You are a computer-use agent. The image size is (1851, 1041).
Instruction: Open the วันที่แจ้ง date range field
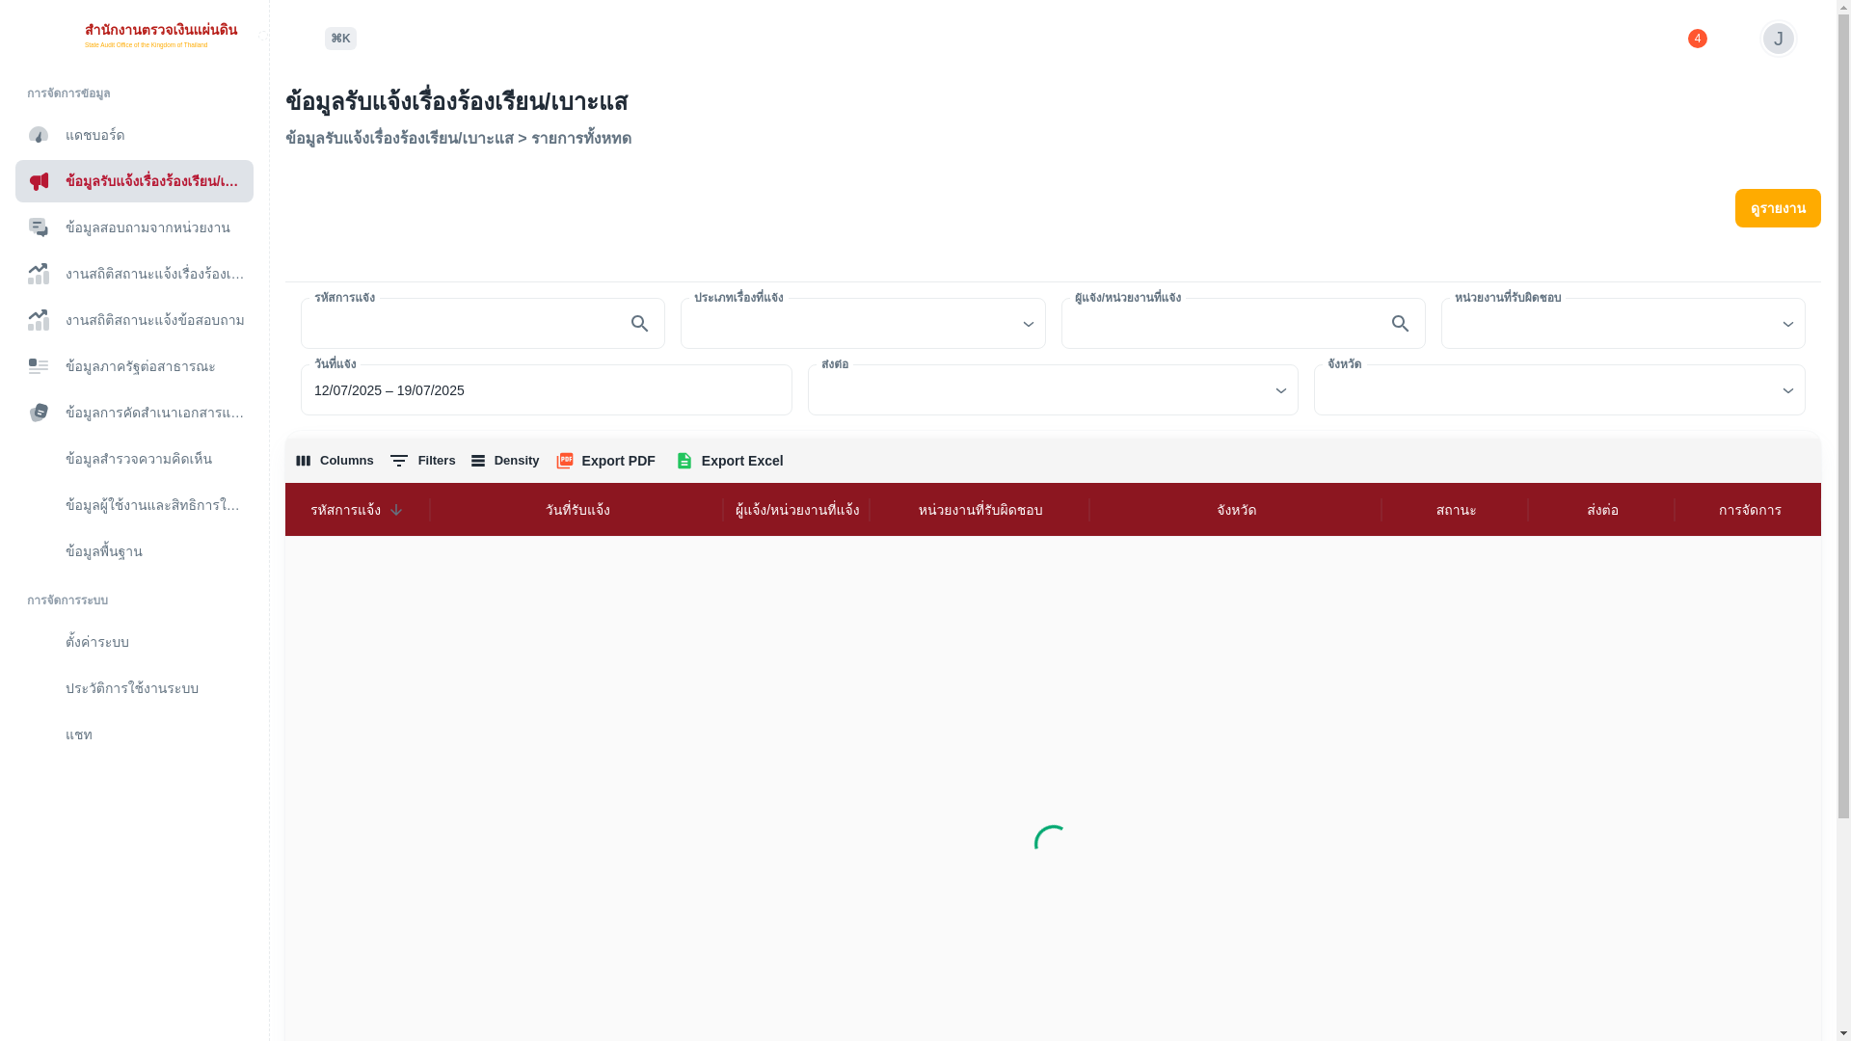547,390
